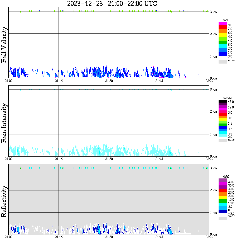Click the '21:15' tick under Fall Velocity plot

coord(59,81)
